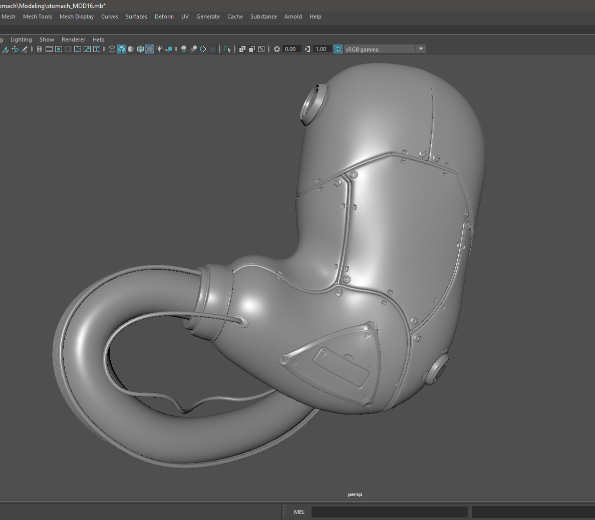The height and width of the screenshot is (520, 595).
Task: Turn on Textured display mode icon
Action: pos(149,48)
